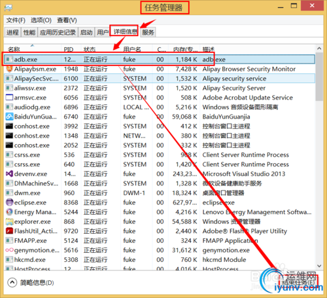Collapse to 简略信息(D) view

[31, 282]
